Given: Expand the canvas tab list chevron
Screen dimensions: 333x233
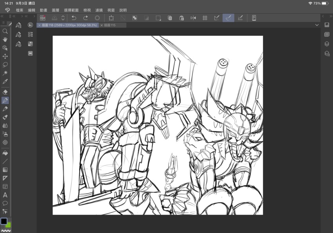Looking at the screenshot, I should coord(317,25).
